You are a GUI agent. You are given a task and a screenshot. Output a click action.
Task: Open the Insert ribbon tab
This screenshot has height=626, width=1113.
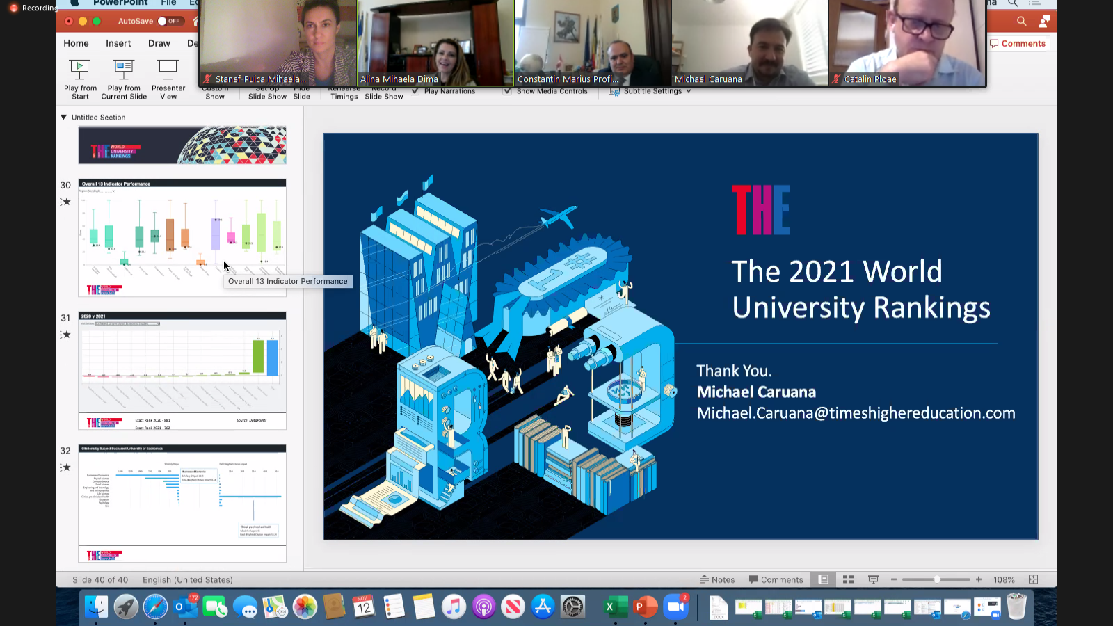click(x=118, y=43)
